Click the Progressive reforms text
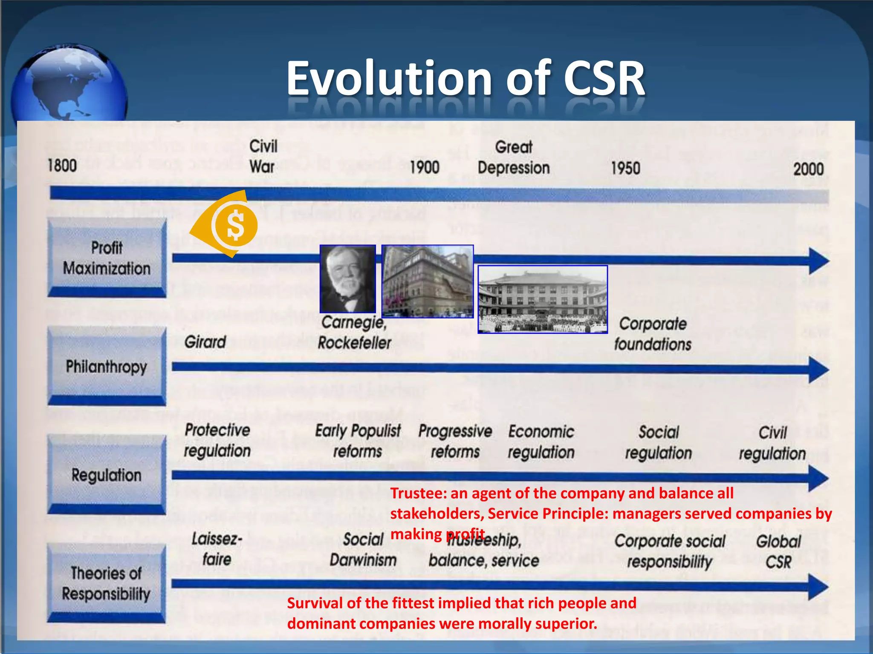The image size is (873, 654). point(455,442)
